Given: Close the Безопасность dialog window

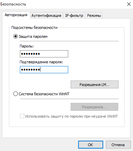Looking at the screenshot, I should tap(129, 4).
